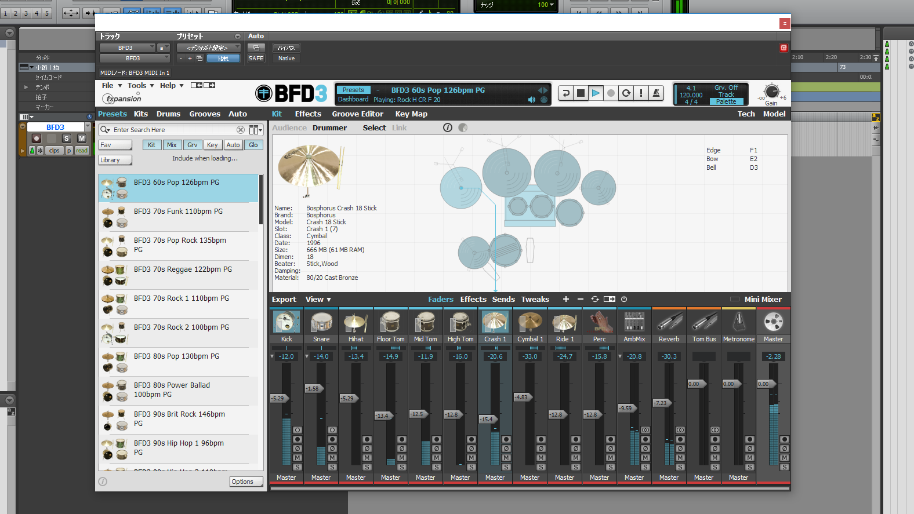Click the panic exclamation mark icon
Image resolution: width=914 pixels, height=514 pixels.
pos(641,93)
